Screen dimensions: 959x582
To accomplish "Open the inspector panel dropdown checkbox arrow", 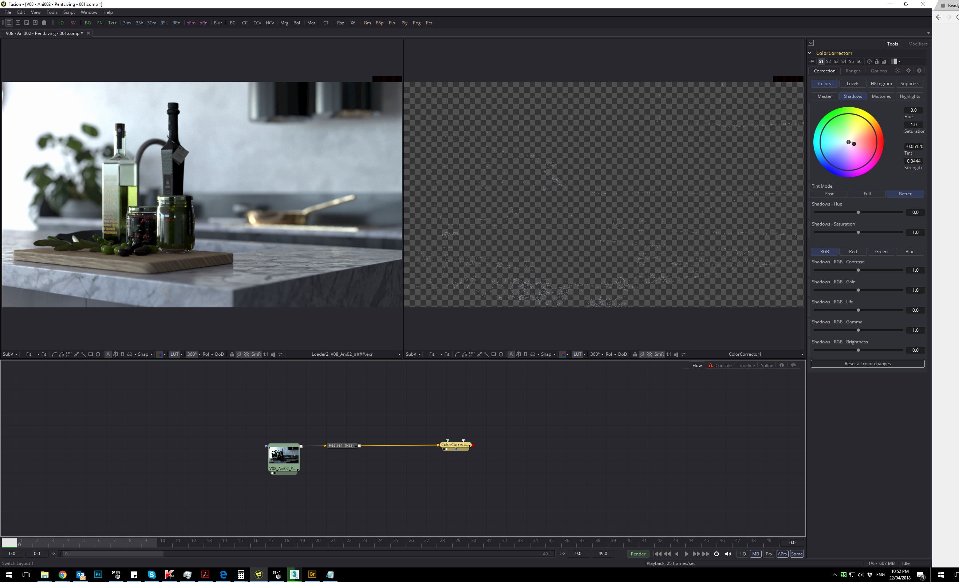I will (811, 43).
